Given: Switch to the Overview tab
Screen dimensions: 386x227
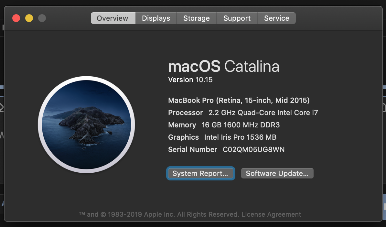Looking at the screenshot, I should [113, 18].
